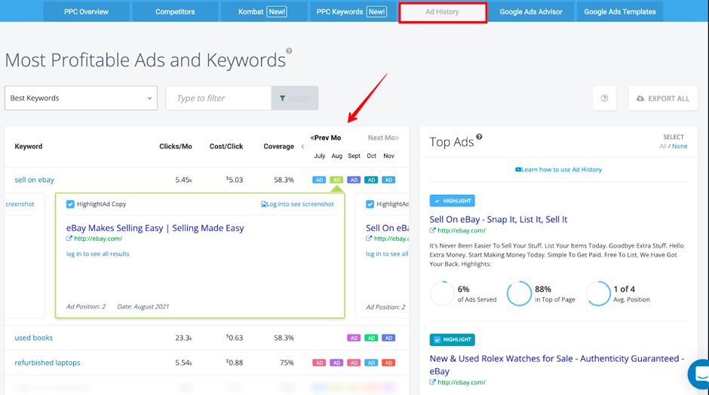Open the chat widget bubble
709x395 pixels.
(699, 374)
